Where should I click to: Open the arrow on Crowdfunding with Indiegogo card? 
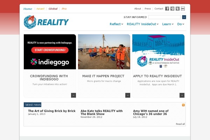tap(73, 95)
